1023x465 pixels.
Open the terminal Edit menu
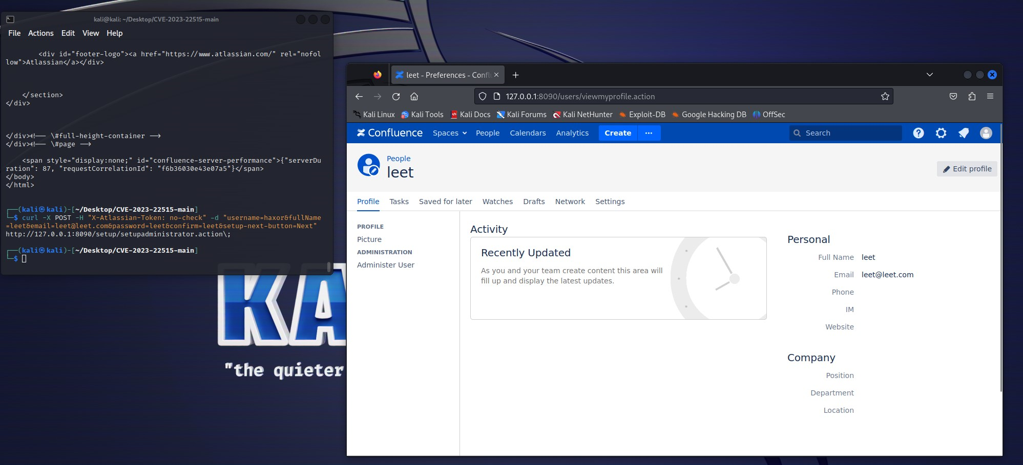68,33
